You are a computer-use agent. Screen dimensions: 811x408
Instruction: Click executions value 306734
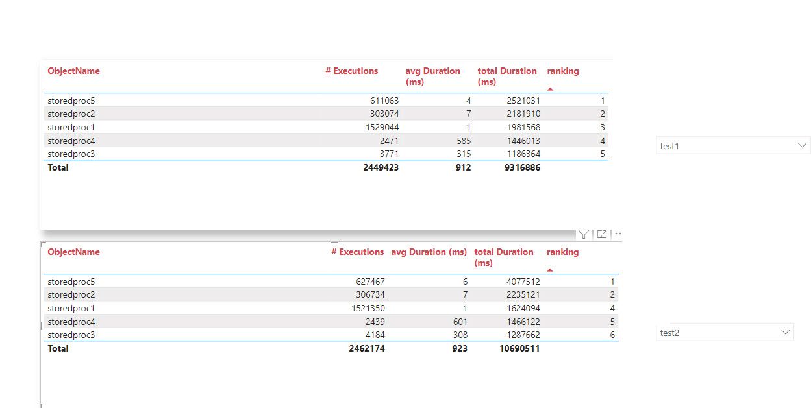[370, 294]
